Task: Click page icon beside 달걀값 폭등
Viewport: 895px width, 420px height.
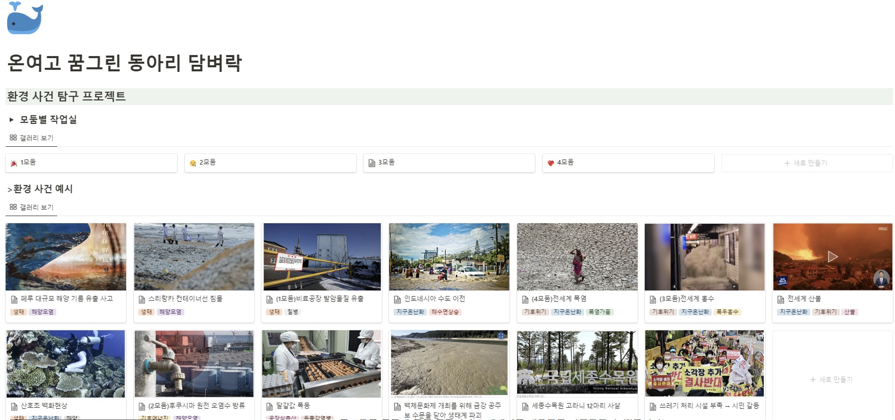Action: pos(270,406)
